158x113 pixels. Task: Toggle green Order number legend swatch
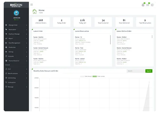pos(95,76)
